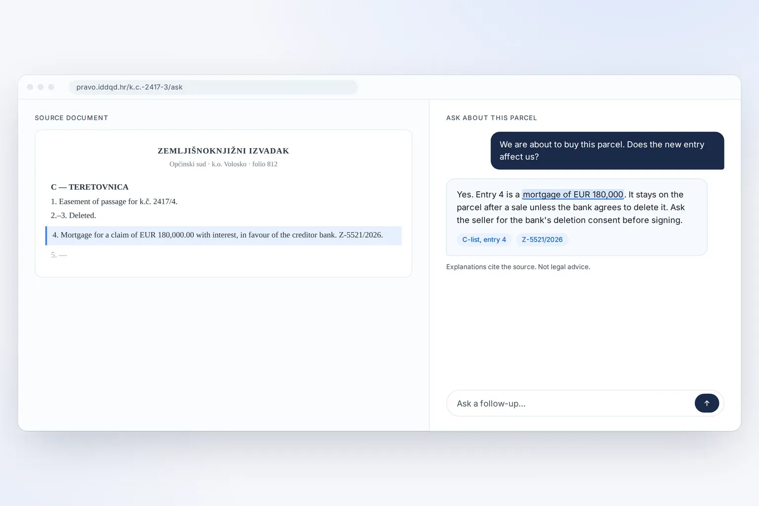Select the 'ASK ABOUT THIS PARCEL' panel label
This screenshot has height=506, width=759.
492,118
